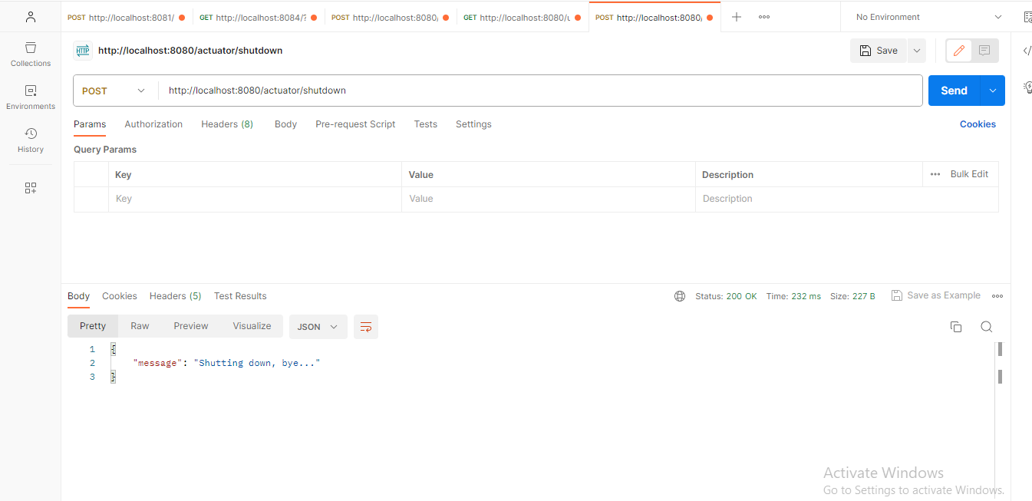
Task: Open a new request tab with plus icon
Action: point(736,16)
